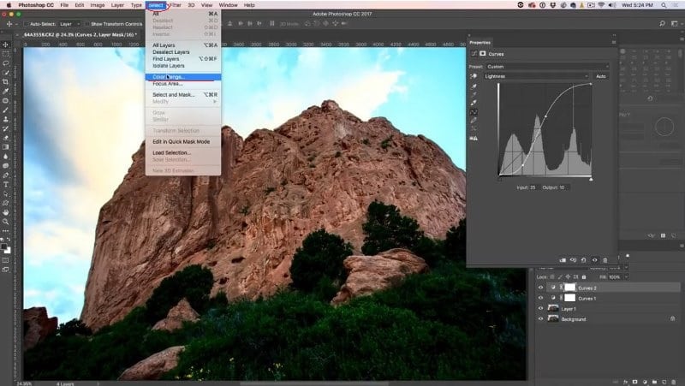Click the Curves on-image adjustment hand icon
This screenshot has width=685, height=386.
474,76
